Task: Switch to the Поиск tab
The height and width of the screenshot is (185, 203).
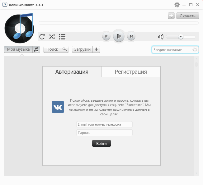Action: click(52, 49)
